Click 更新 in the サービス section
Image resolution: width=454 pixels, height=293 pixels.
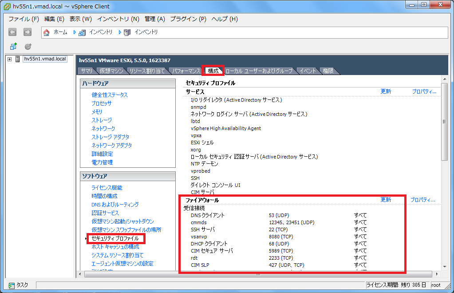386,91
